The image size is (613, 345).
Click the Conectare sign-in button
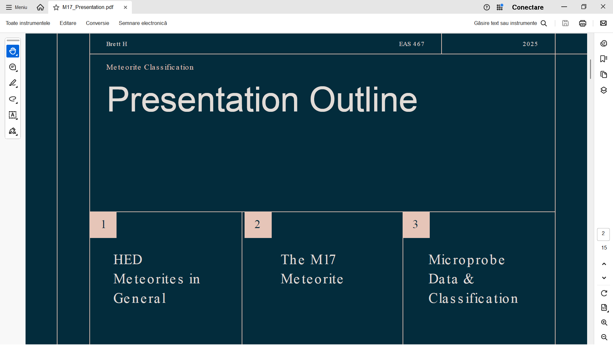point(527,7)
